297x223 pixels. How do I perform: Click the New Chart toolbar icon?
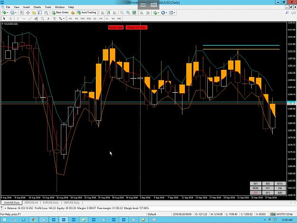[4, 13]
